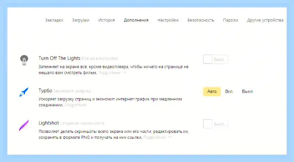Set Turbo mode to Выкл.

(x=248, y=92)
